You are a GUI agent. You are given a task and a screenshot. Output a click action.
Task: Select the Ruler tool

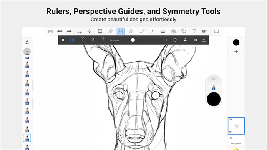[x=111, y=31]
